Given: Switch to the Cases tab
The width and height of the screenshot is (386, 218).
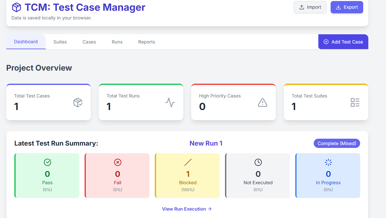Looking at the screenshot, I should pos(89,42).
